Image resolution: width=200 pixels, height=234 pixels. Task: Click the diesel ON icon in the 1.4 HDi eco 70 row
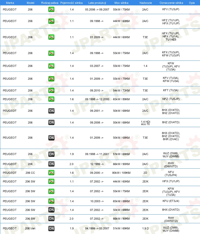click(x=51, y=123)
